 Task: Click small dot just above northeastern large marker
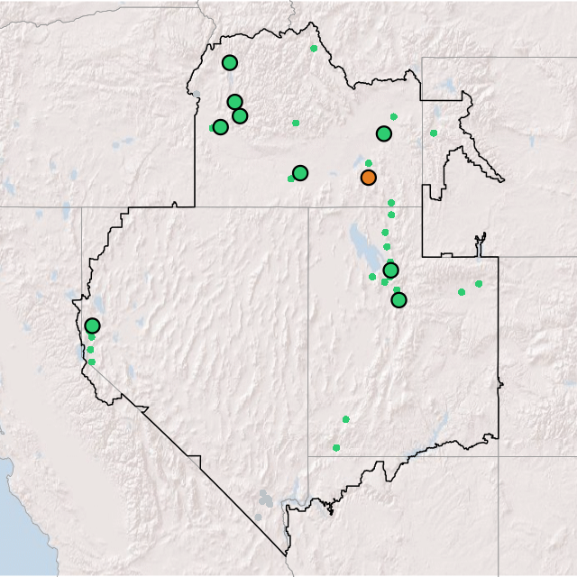[393, 116]
